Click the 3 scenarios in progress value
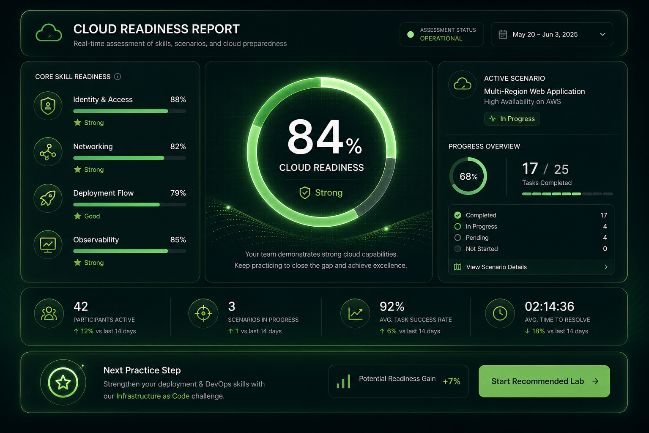 [232, 307]
